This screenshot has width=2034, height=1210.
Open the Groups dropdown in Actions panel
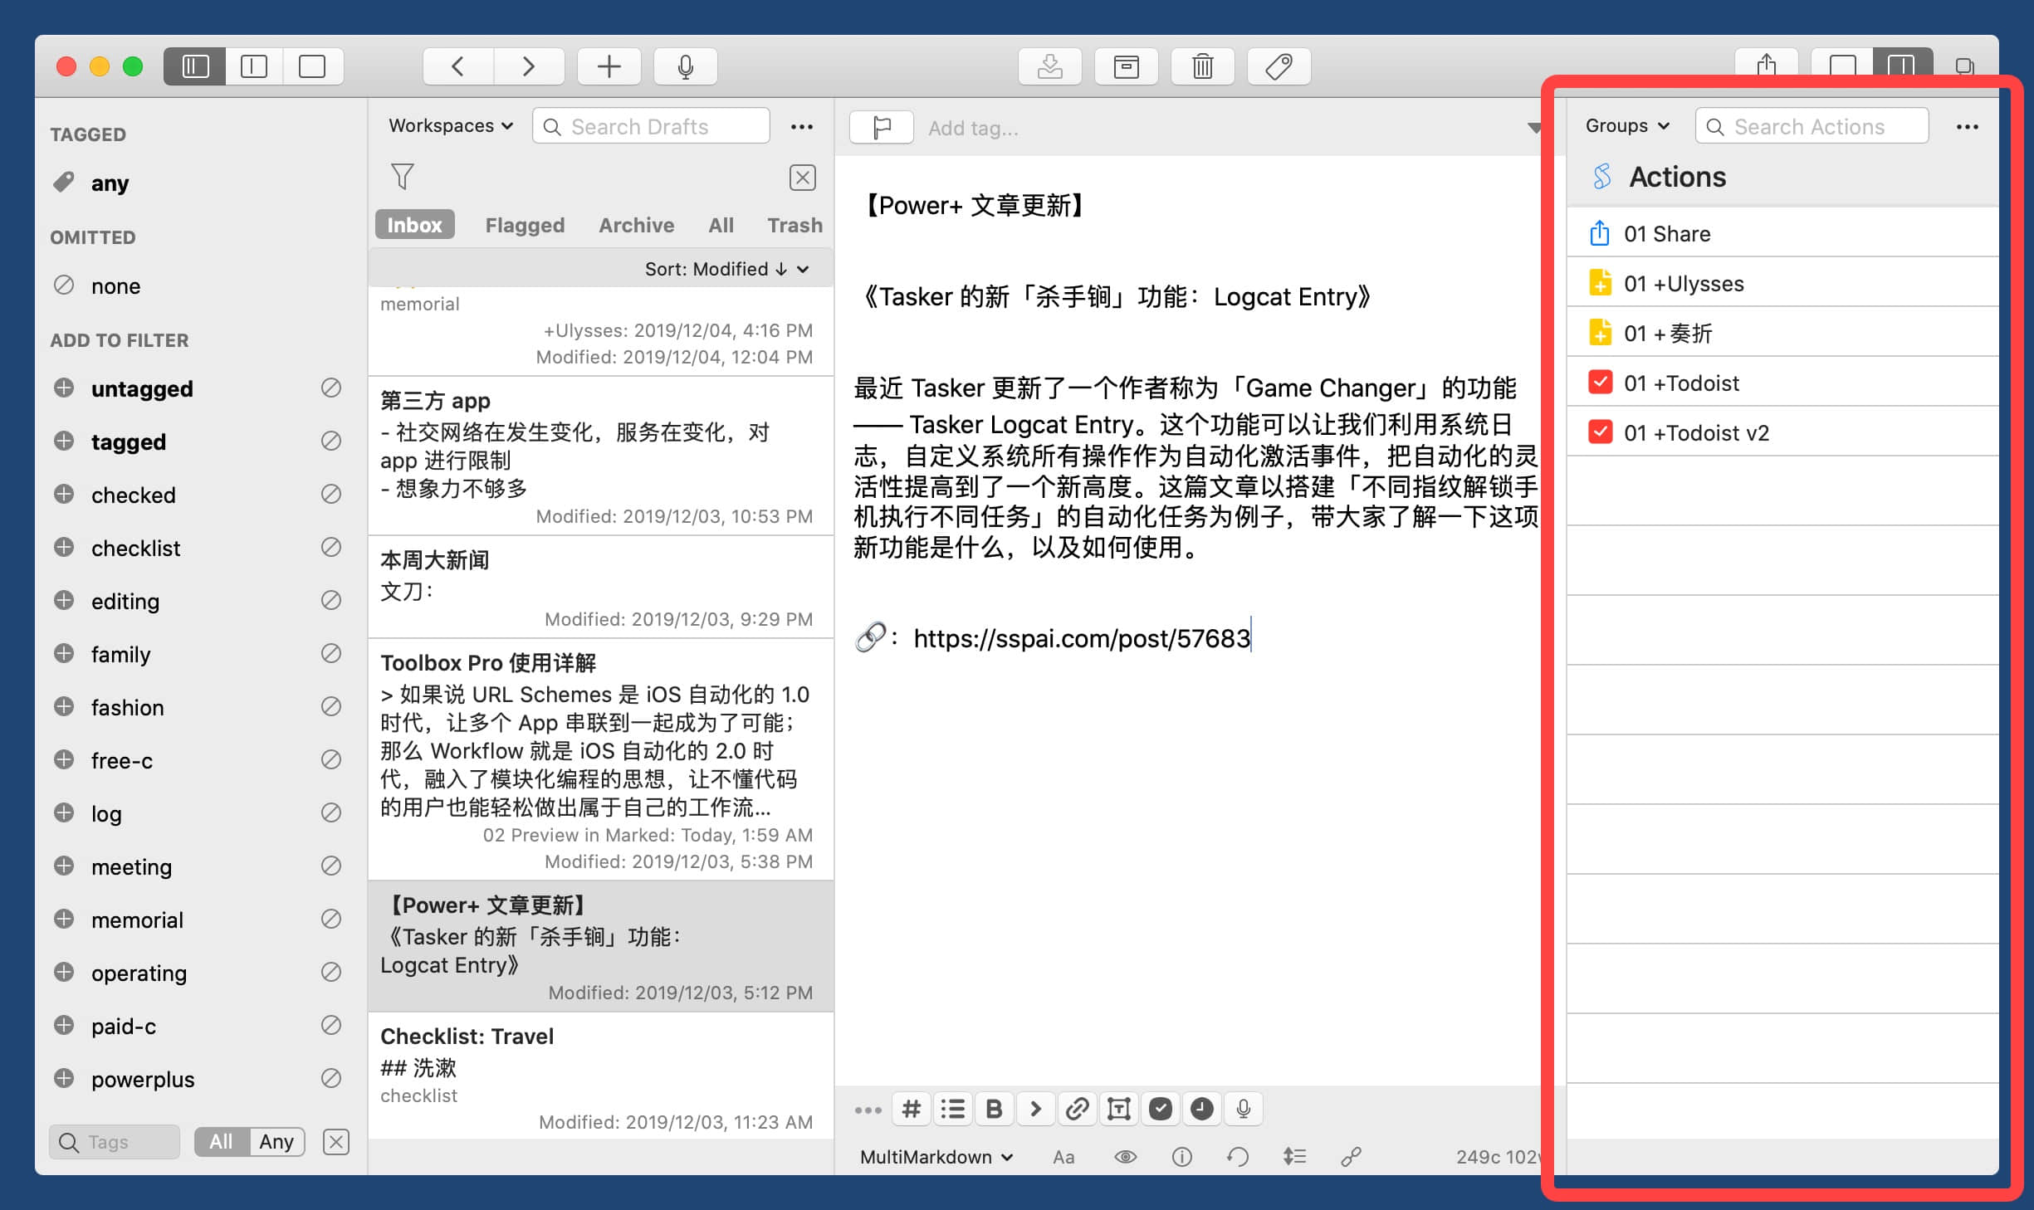coord(1625,125)
